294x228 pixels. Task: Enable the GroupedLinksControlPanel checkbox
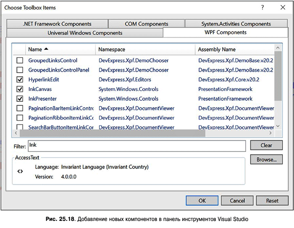[20, 70]
